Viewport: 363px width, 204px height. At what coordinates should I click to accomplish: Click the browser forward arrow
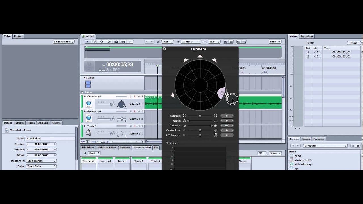pos(298,146)
